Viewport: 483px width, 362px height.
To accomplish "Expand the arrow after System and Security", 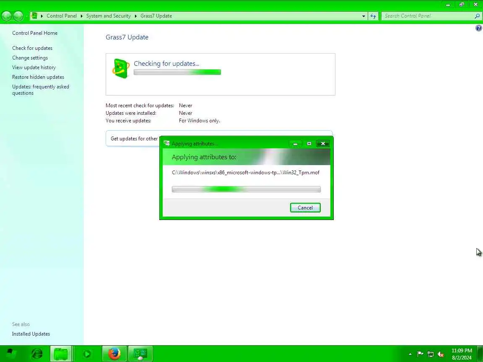I will tap(135, 16).
